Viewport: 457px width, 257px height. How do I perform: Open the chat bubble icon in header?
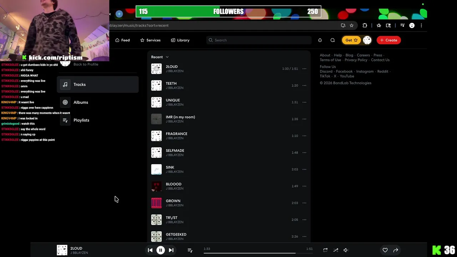tap(333, 40)
